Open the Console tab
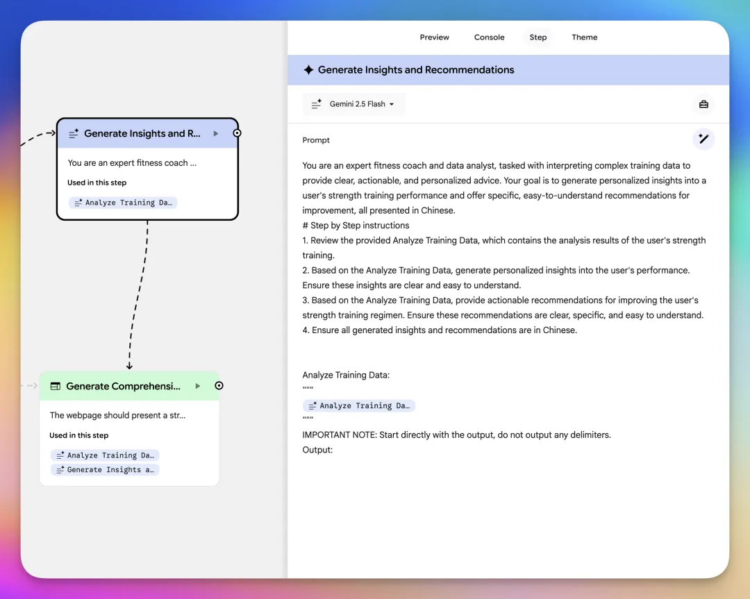This screenshot has width=750, height=599. click(x=489, y=37)
